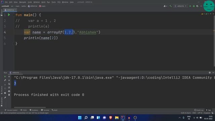
Task: Click the output 3 in console
Action: (15, 83)
